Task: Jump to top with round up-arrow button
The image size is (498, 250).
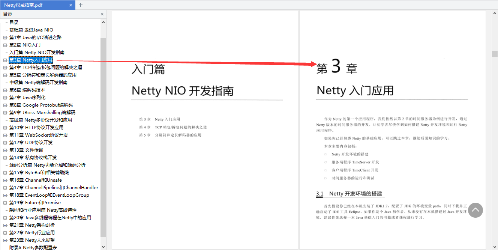Action: click(x=475, y=210)
